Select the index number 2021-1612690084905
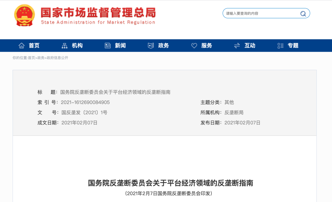The image size is (332, 202). tap(85, 102)
